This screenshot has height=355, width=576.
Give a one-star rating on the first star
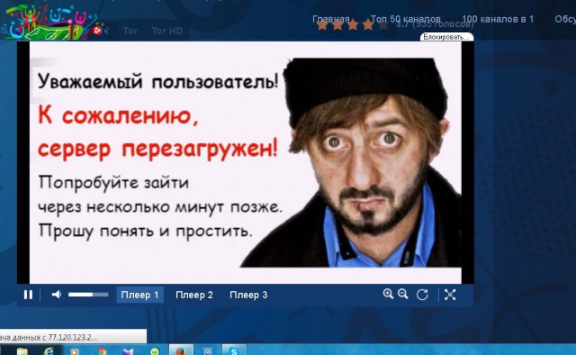tap(322, 25)
